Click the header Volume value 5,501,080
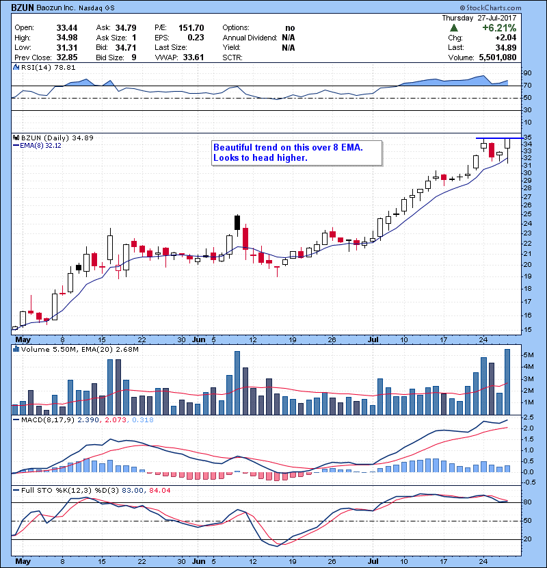Screen dimensions: 547x568 coord(498,57)
